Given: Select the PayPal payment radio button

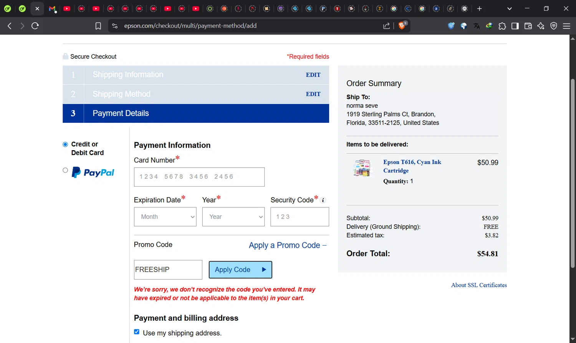Looking at the screenshot, I should (65, 170).
